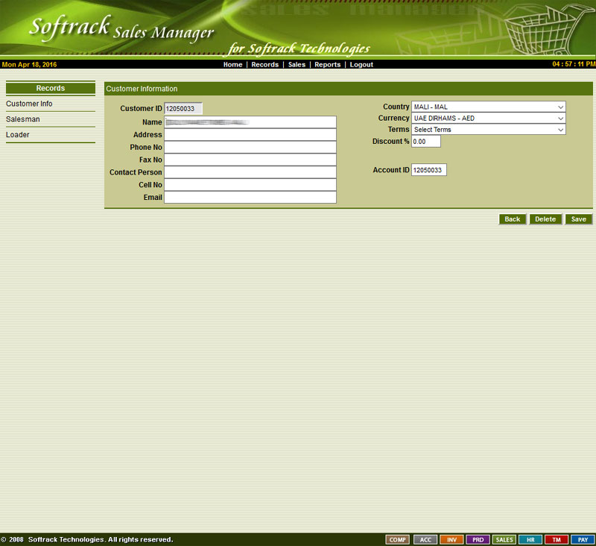Expand the Terms selection dropdown
596x546 pixels.
(x=489, y=130)
